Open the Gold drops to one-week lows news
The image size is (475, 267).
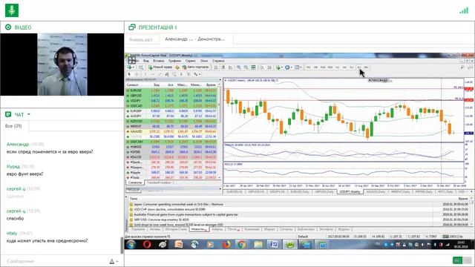pos(298,225)
